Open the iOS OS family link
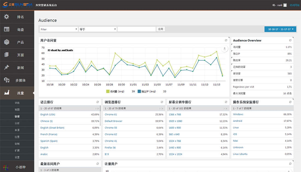Viewport: 301px width, 172px height. click(235, 134)
